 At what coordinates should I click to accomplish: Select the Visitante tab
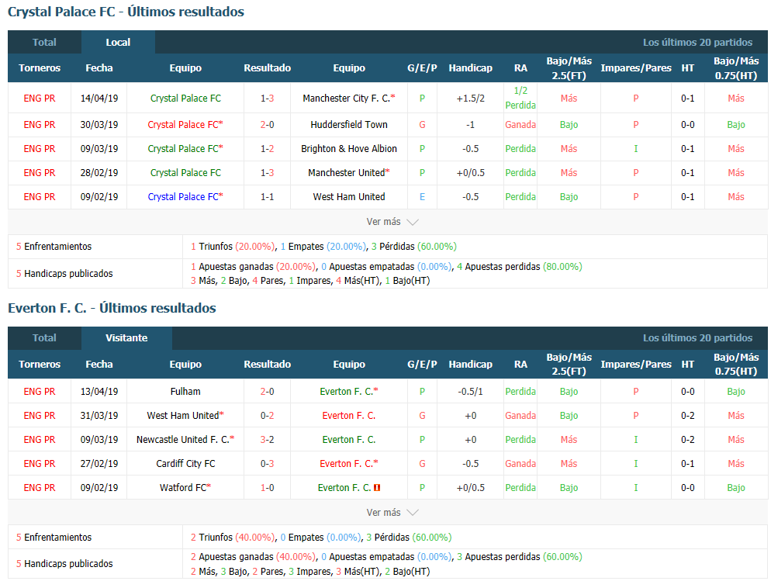(126, 338)
